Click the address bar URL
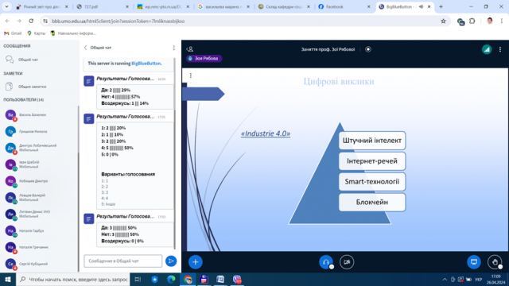The height and width of the screenshot is (286, 509). pyautogui.click(x=119, y=21)
